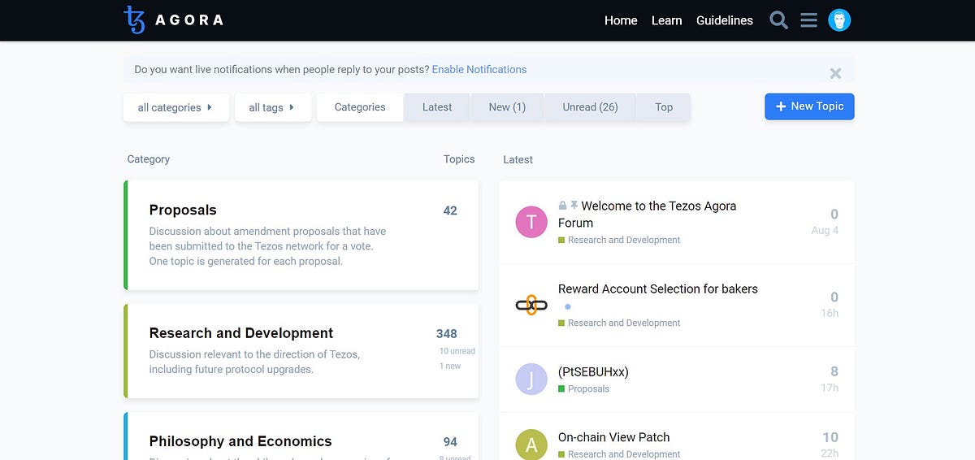Open the (PtSEBUHxx) topic
Image resolution: width=975 pixels, height=460 pixels.
click(x=593, y=371)
